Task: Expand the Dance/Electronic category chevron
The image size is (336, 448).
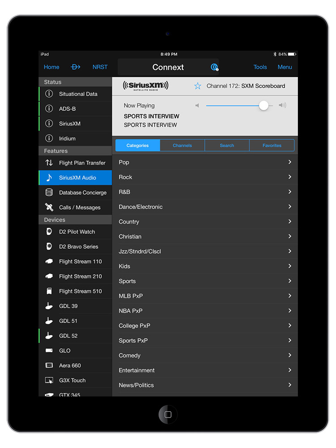Action: 290,207
